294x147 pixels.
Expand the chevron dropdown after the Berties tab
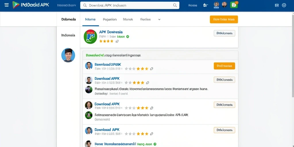(159, 19)
